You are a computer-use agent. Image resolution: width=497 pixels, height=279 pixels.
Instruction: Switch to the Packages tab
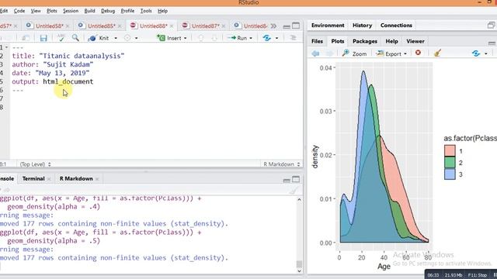click(x=365, y=41)
